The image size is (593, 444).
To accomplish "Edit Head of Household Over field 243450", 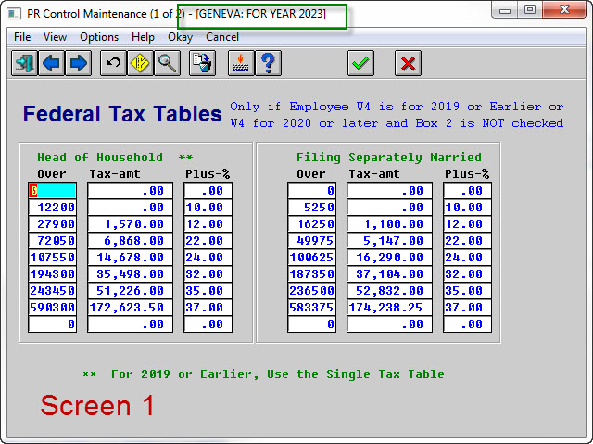I will [52, 290].
